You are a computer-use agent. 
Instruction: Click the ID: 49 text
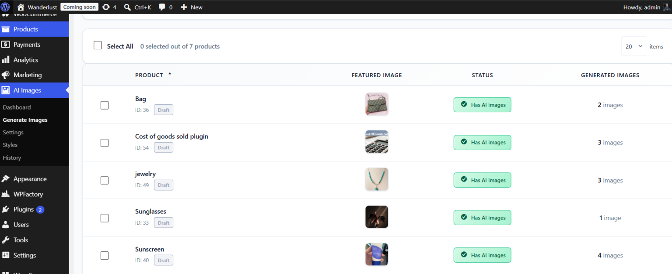[142, 185]
